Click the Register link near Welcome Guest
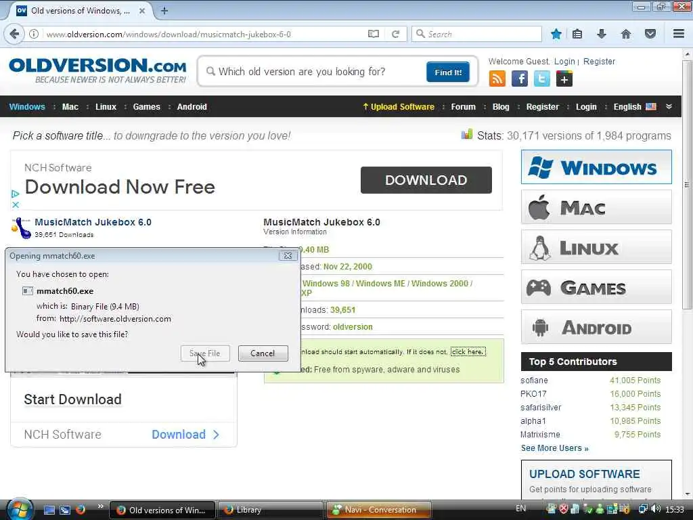693x520 pixels. click(x=599, y=62)
